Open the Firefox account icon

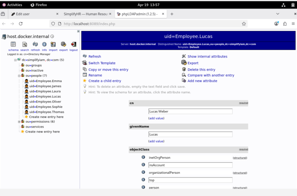(x=276, y=23)
